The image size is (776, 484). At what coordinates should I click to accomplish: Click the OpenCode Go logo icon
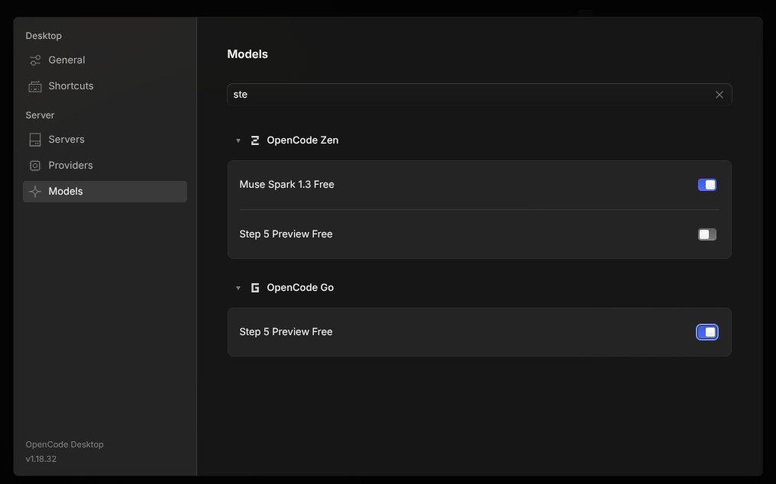tap(255, 288)
